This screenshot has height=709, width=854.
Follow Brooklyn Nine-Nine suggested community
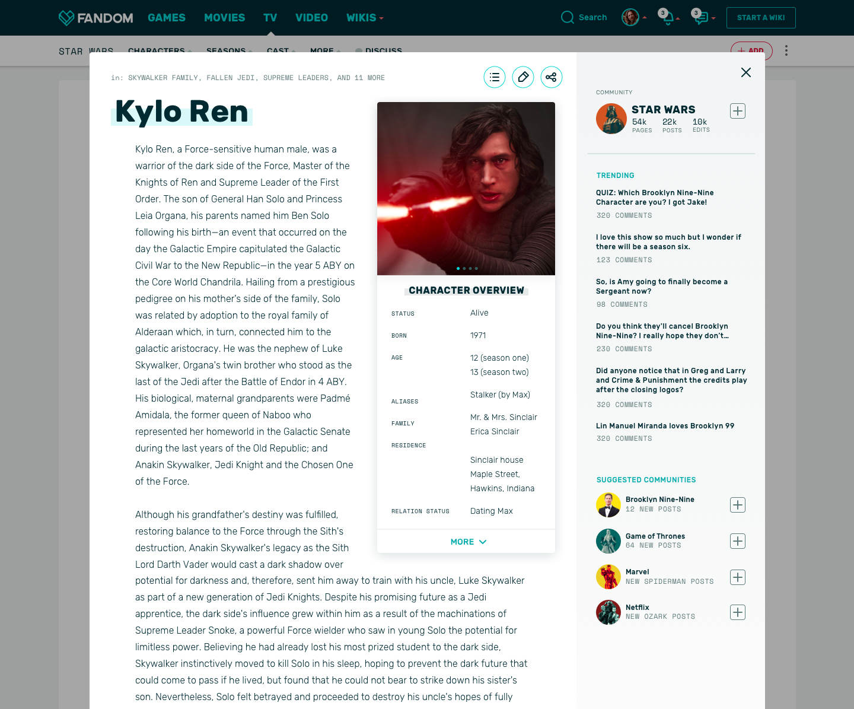click(x=737, y=505)
